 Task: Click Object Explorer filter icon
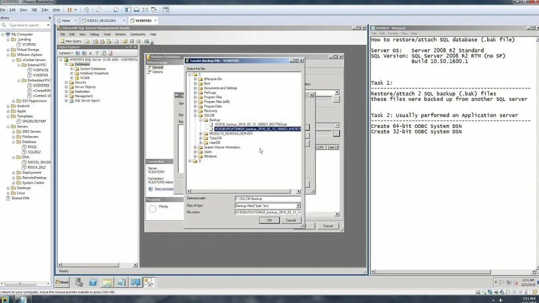[97, 53]
